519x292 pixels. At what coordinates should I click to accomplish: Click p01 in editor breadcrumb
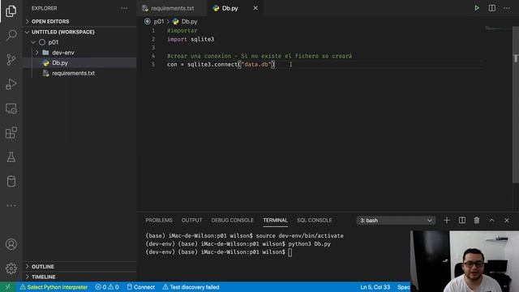click(159, 22)
